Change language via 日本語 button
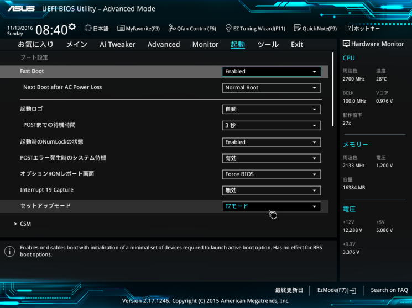 coord(97,28)
